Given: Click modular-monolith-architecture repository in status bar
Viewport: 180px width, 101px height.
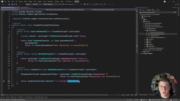Looking at the screenshot, I should 159,100.
